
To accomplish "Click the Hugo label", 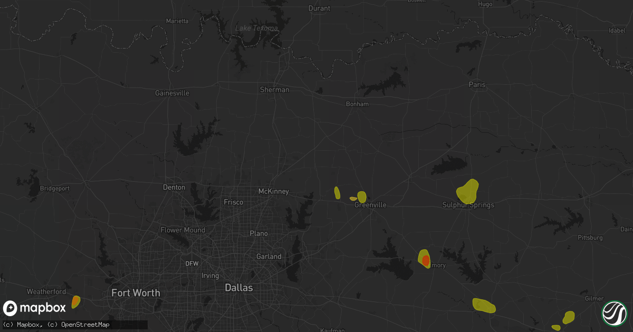I will (484, 4).
